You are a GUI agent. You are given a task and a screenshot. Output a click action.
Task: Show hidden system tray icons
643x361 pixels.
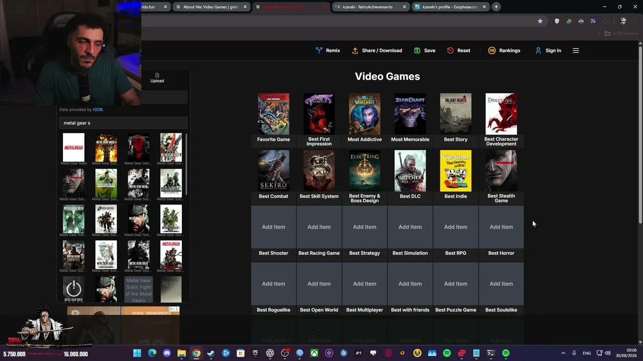(x=563, y=353)
